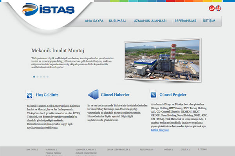Click the Hoş Geldiniz gears icon
The image size is (235, 156).
pyautogui.click(x=29, y=95)
